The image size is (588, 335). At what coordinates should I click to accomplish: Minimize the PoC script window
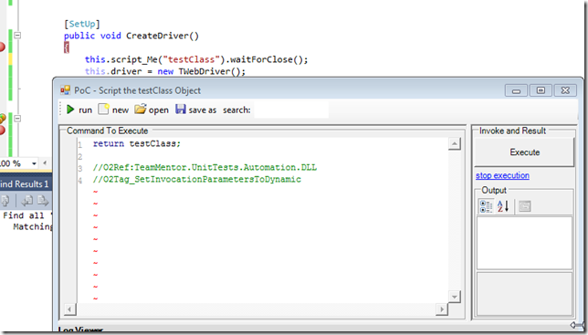pyautogui.click(x=516, y=90)
